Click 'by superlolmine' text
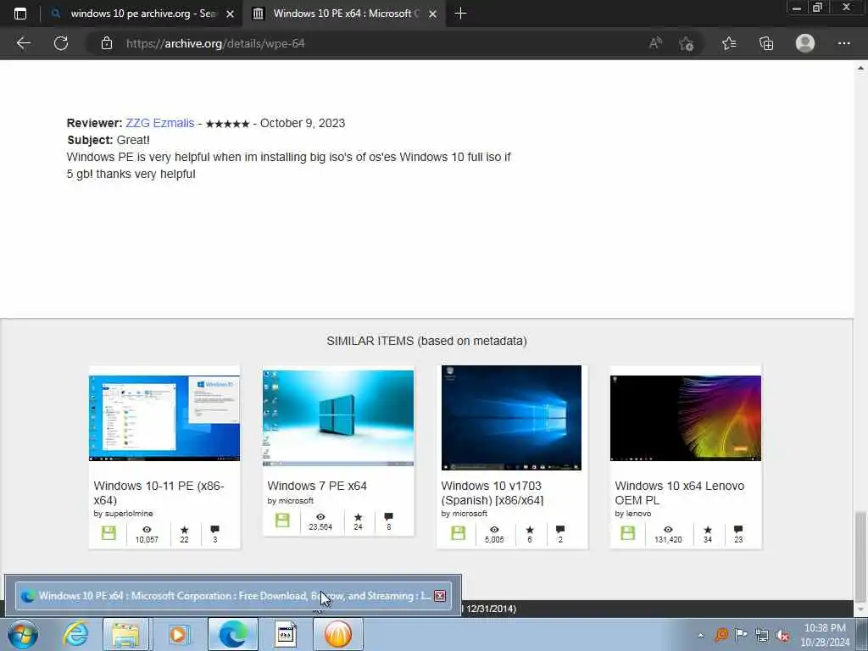 124,514
